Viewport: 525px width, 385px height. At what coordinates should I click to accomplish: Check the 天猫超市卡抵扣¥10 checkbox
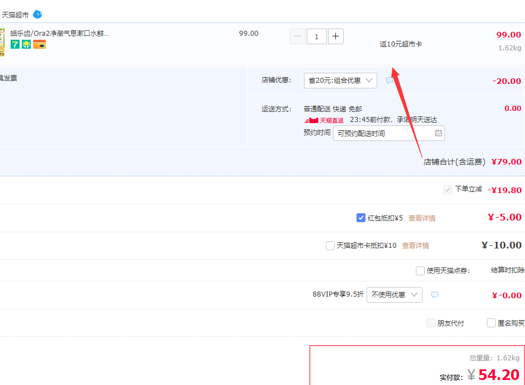pyautogui.click(x=330, y=246)
